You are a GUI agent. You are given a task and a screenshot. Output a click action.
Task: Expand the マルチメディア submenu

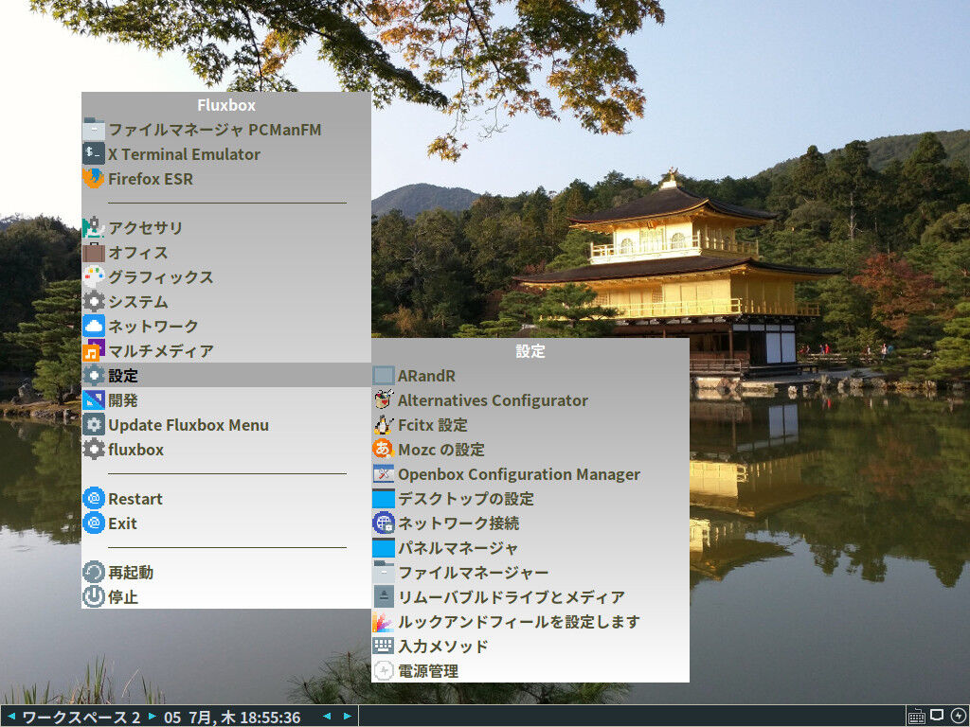tap(226, 350)
